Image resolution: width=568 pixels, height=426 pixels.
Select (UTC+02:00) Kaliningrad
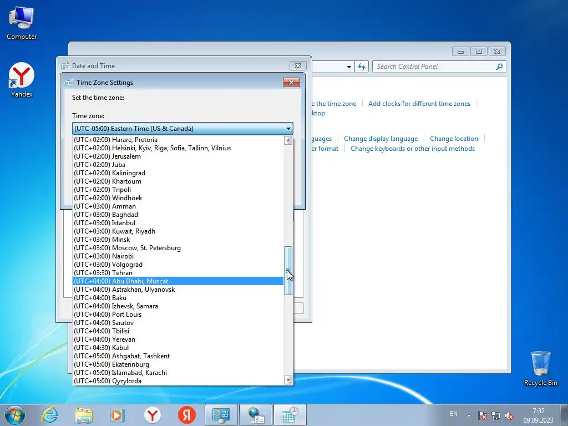178,173
